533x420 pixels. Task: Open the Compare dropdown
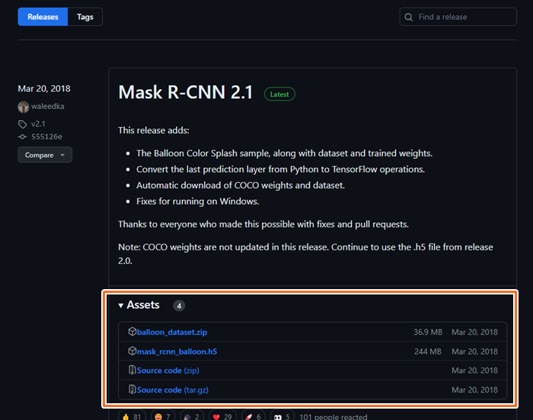click(x=45, y=155)
